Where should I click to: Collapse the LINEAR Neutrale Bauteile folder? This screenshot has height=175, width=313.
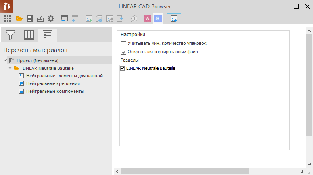[10, 68]
